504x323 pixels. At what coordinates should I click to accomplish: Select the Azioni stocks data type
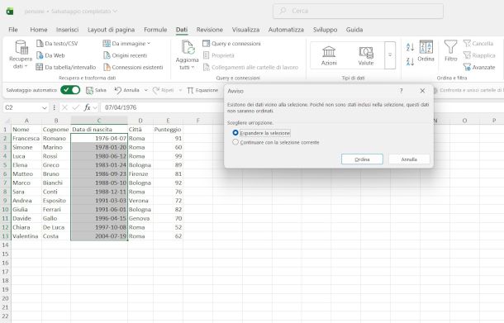coord(329,55)
